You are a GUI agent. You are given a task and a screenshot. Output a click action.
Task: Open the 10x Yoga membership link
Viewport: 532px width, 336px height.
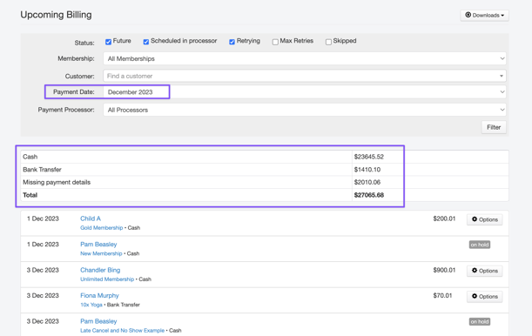pos(91,305)
